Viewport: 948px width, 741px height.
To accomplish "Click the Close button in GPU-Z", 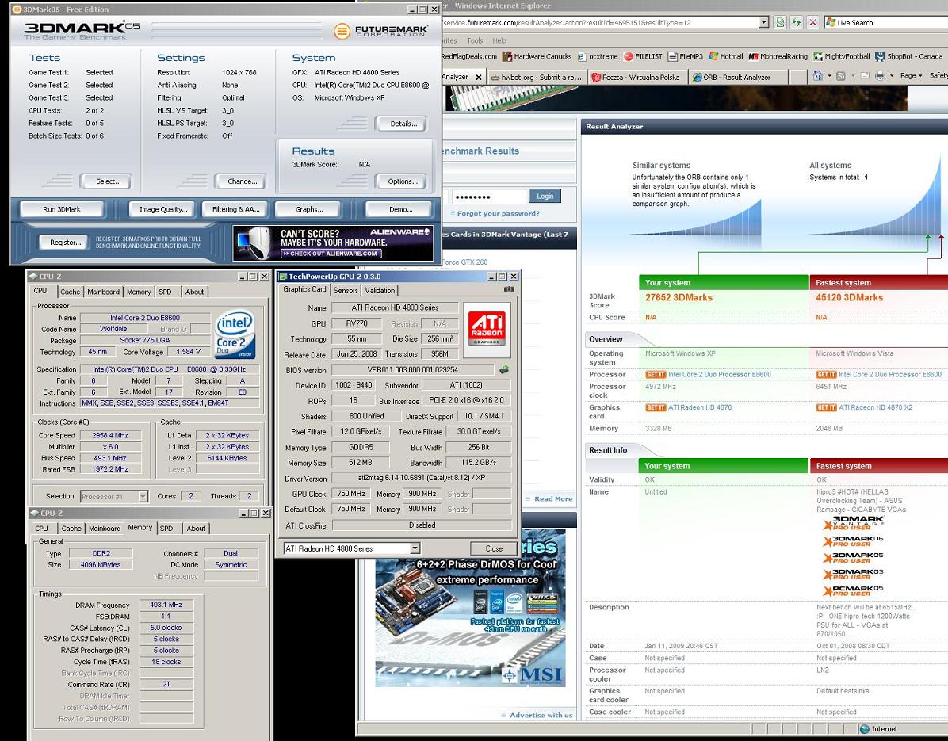I will [494, 548].
